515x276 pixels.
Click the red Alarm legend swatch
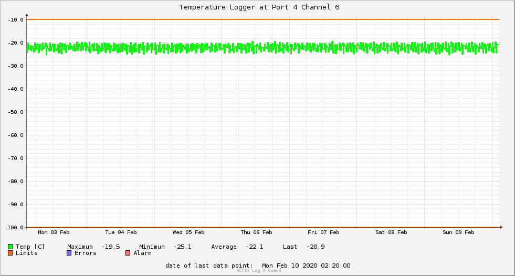tap(128, 253)
